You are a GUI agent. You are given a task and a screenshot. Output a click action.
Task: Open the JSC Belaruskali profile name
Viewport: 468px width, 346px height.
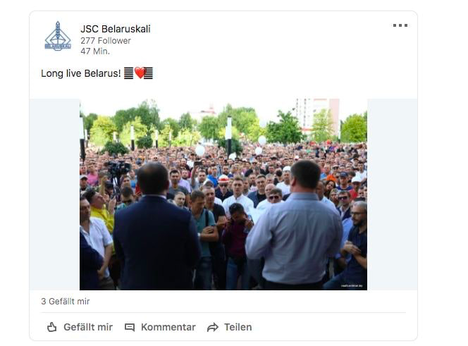(x=116, y=29)
